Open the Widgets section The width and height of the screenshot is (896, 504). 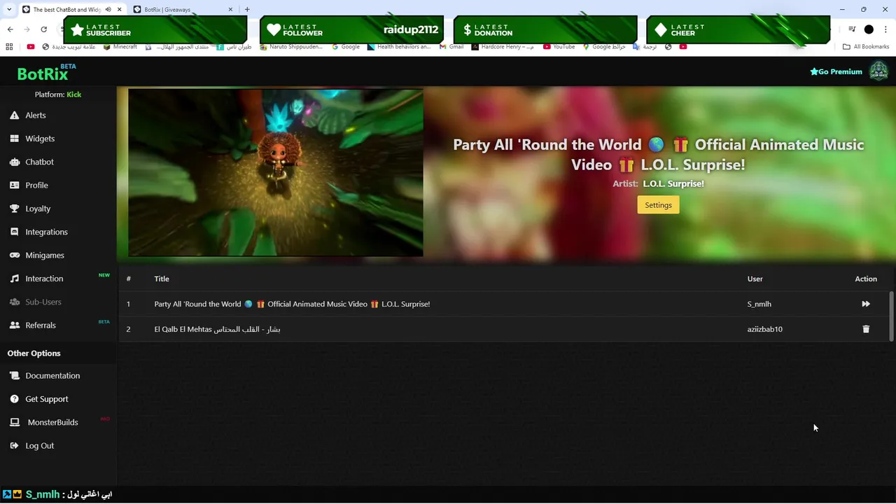point(40,139)
